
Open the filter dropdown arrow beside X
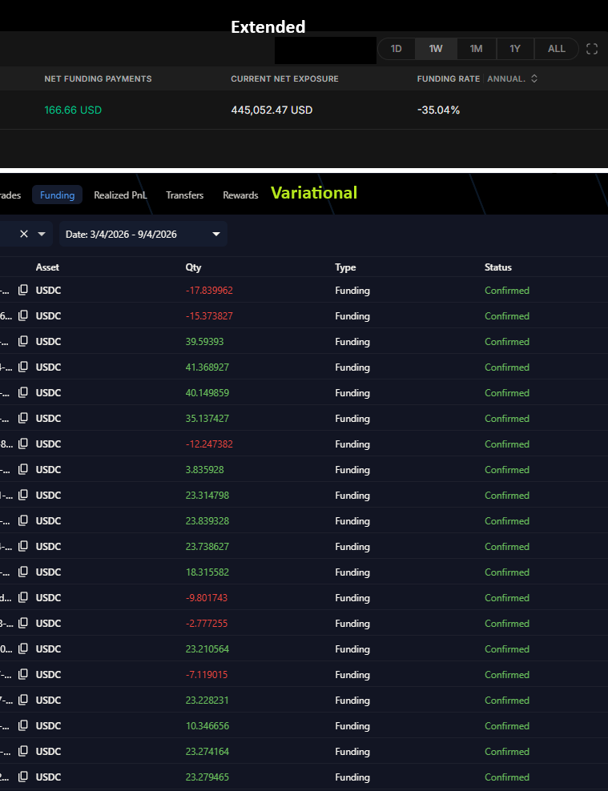[42, 234]
